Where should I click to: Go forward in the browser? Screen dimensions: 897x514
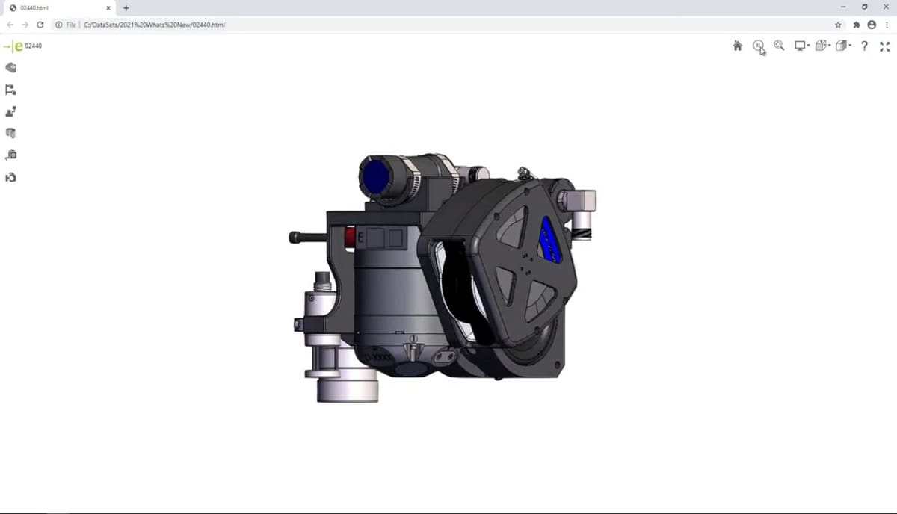click(x=25, y=25)
